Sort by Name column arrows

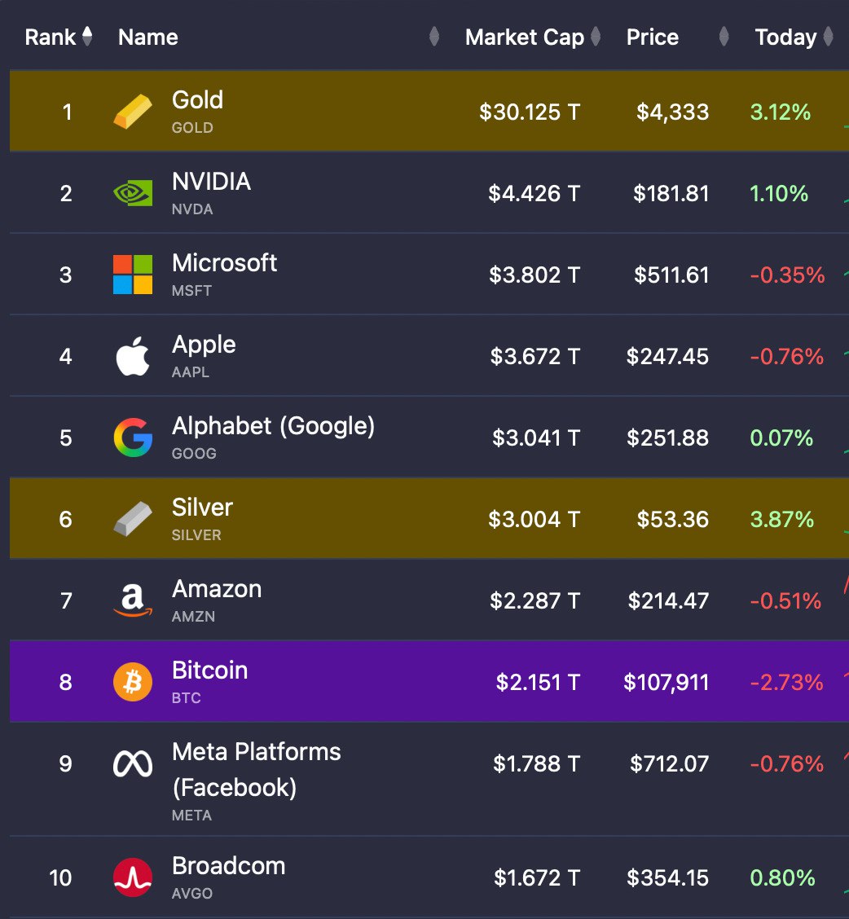(x=434, y=37)
